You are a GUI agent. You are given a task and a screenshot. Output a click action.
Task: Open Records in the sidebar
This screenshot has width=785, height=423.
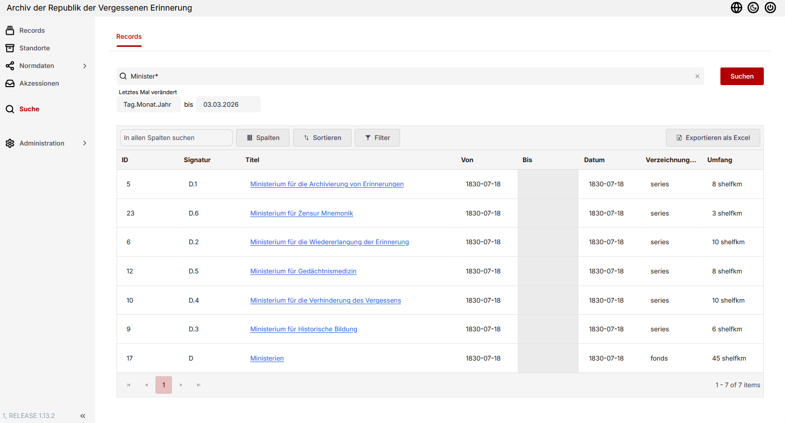point(32,31)
